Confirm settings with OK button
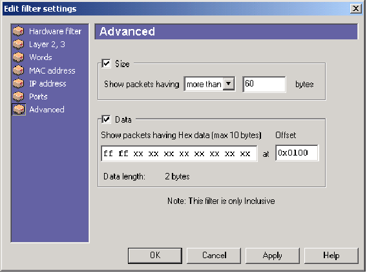The height and width of the screenshot is (273, 367). (x=155, y=256)
